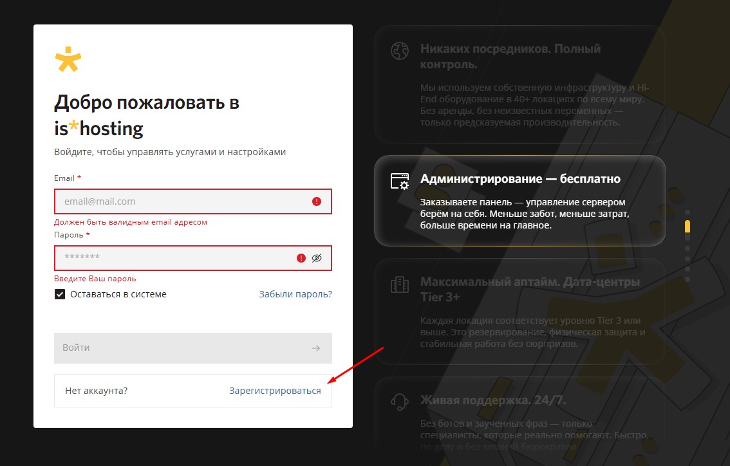The image size is (730, 466).
Task: Open the Забыли пароль? link
Action: [x=295, y=294]
